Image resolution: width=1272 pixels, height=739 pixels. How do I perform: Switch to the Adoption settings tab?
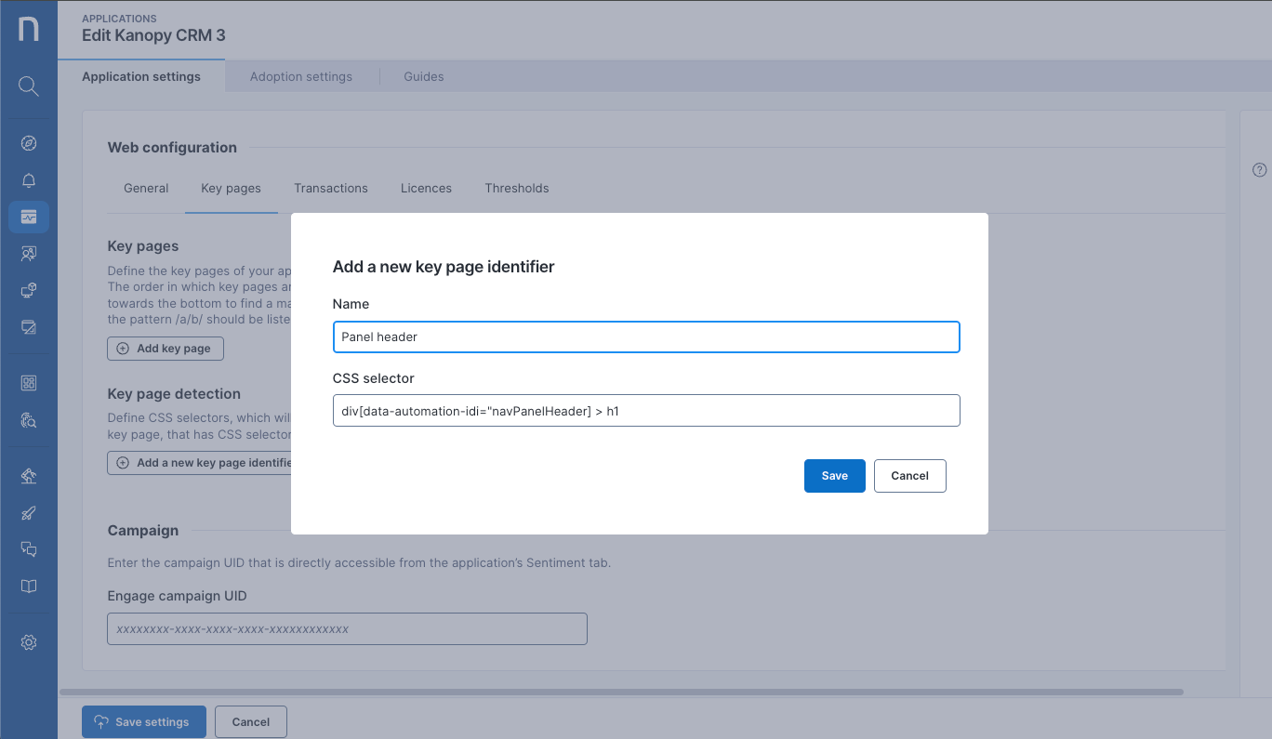pyautogui.click(x=301, y=76)
